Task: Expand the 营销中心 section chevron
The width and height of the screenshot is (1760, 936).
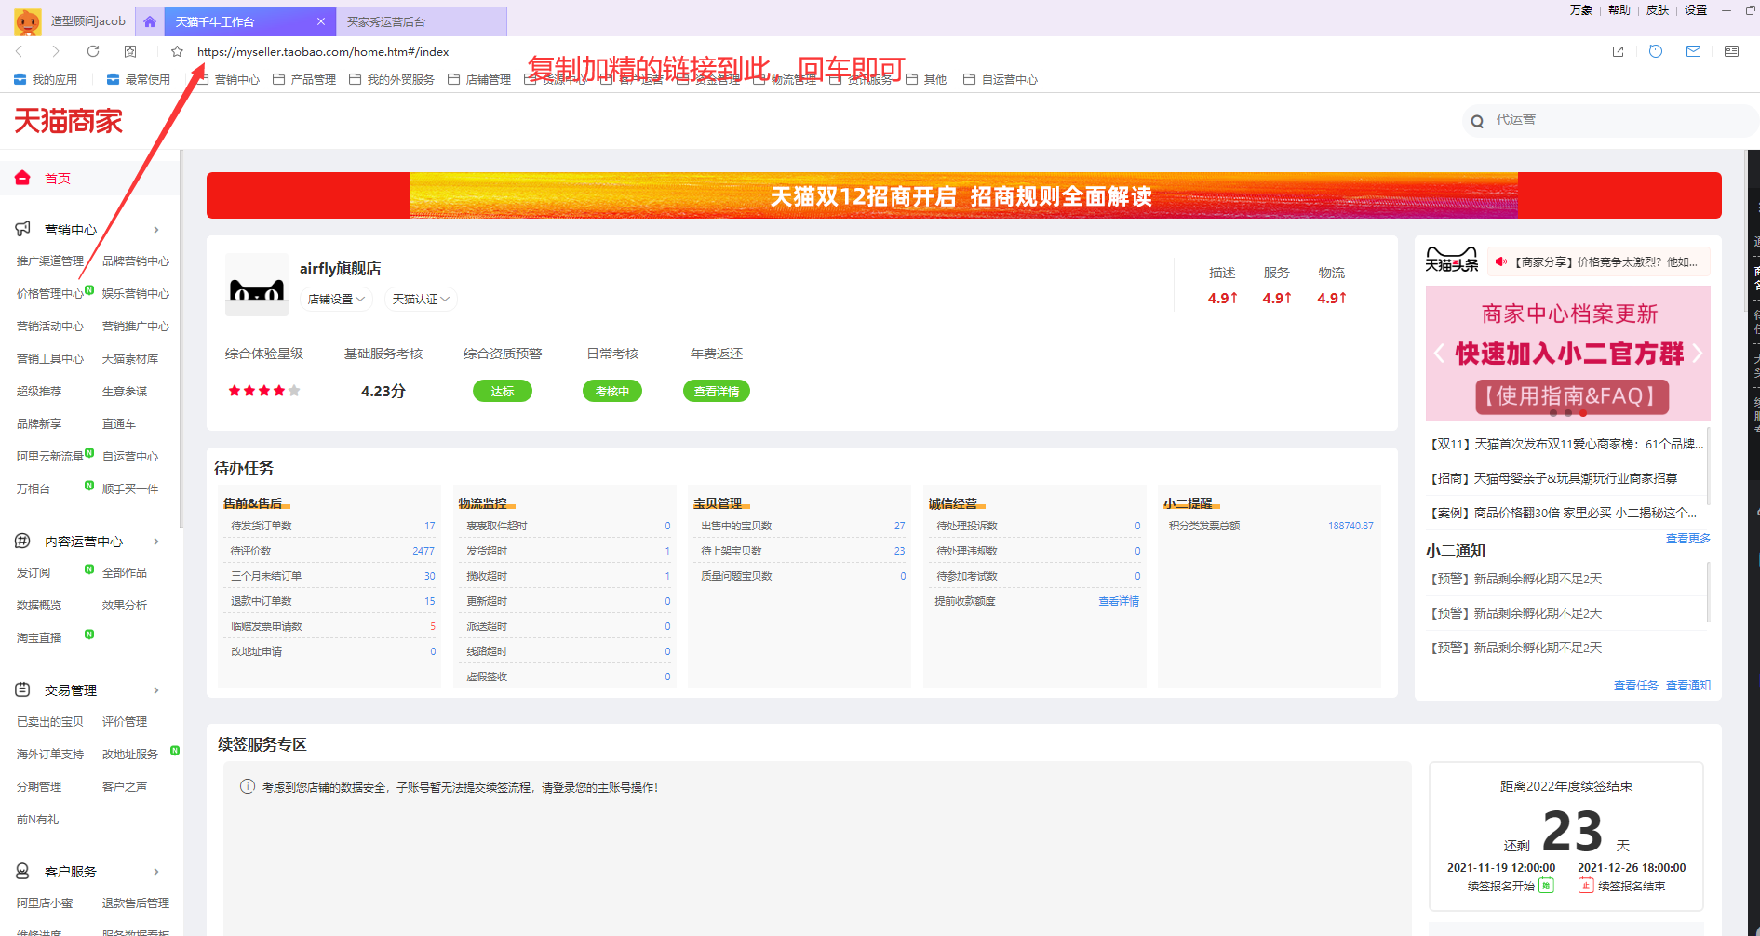Action: pyautogui.click(x=156, y=230)
